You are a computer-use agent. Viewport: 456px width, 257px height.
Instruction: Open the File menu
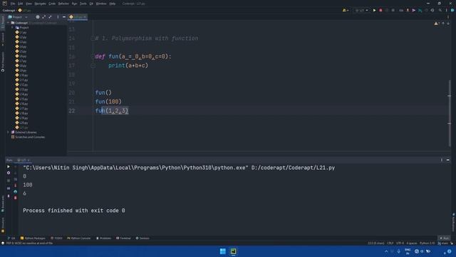13,4
